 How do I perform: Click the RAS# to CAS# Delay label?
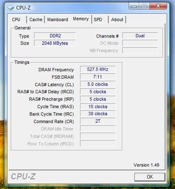click(x=46, y=92)
